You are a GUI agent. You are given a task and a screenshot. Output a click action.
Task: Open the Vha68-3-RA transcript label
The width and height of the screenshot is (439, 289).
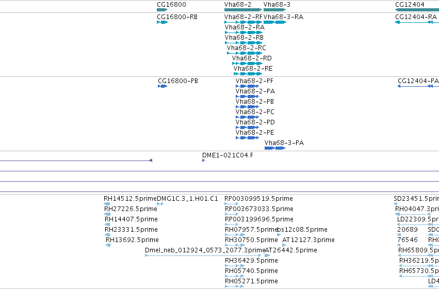click(283, 17)
